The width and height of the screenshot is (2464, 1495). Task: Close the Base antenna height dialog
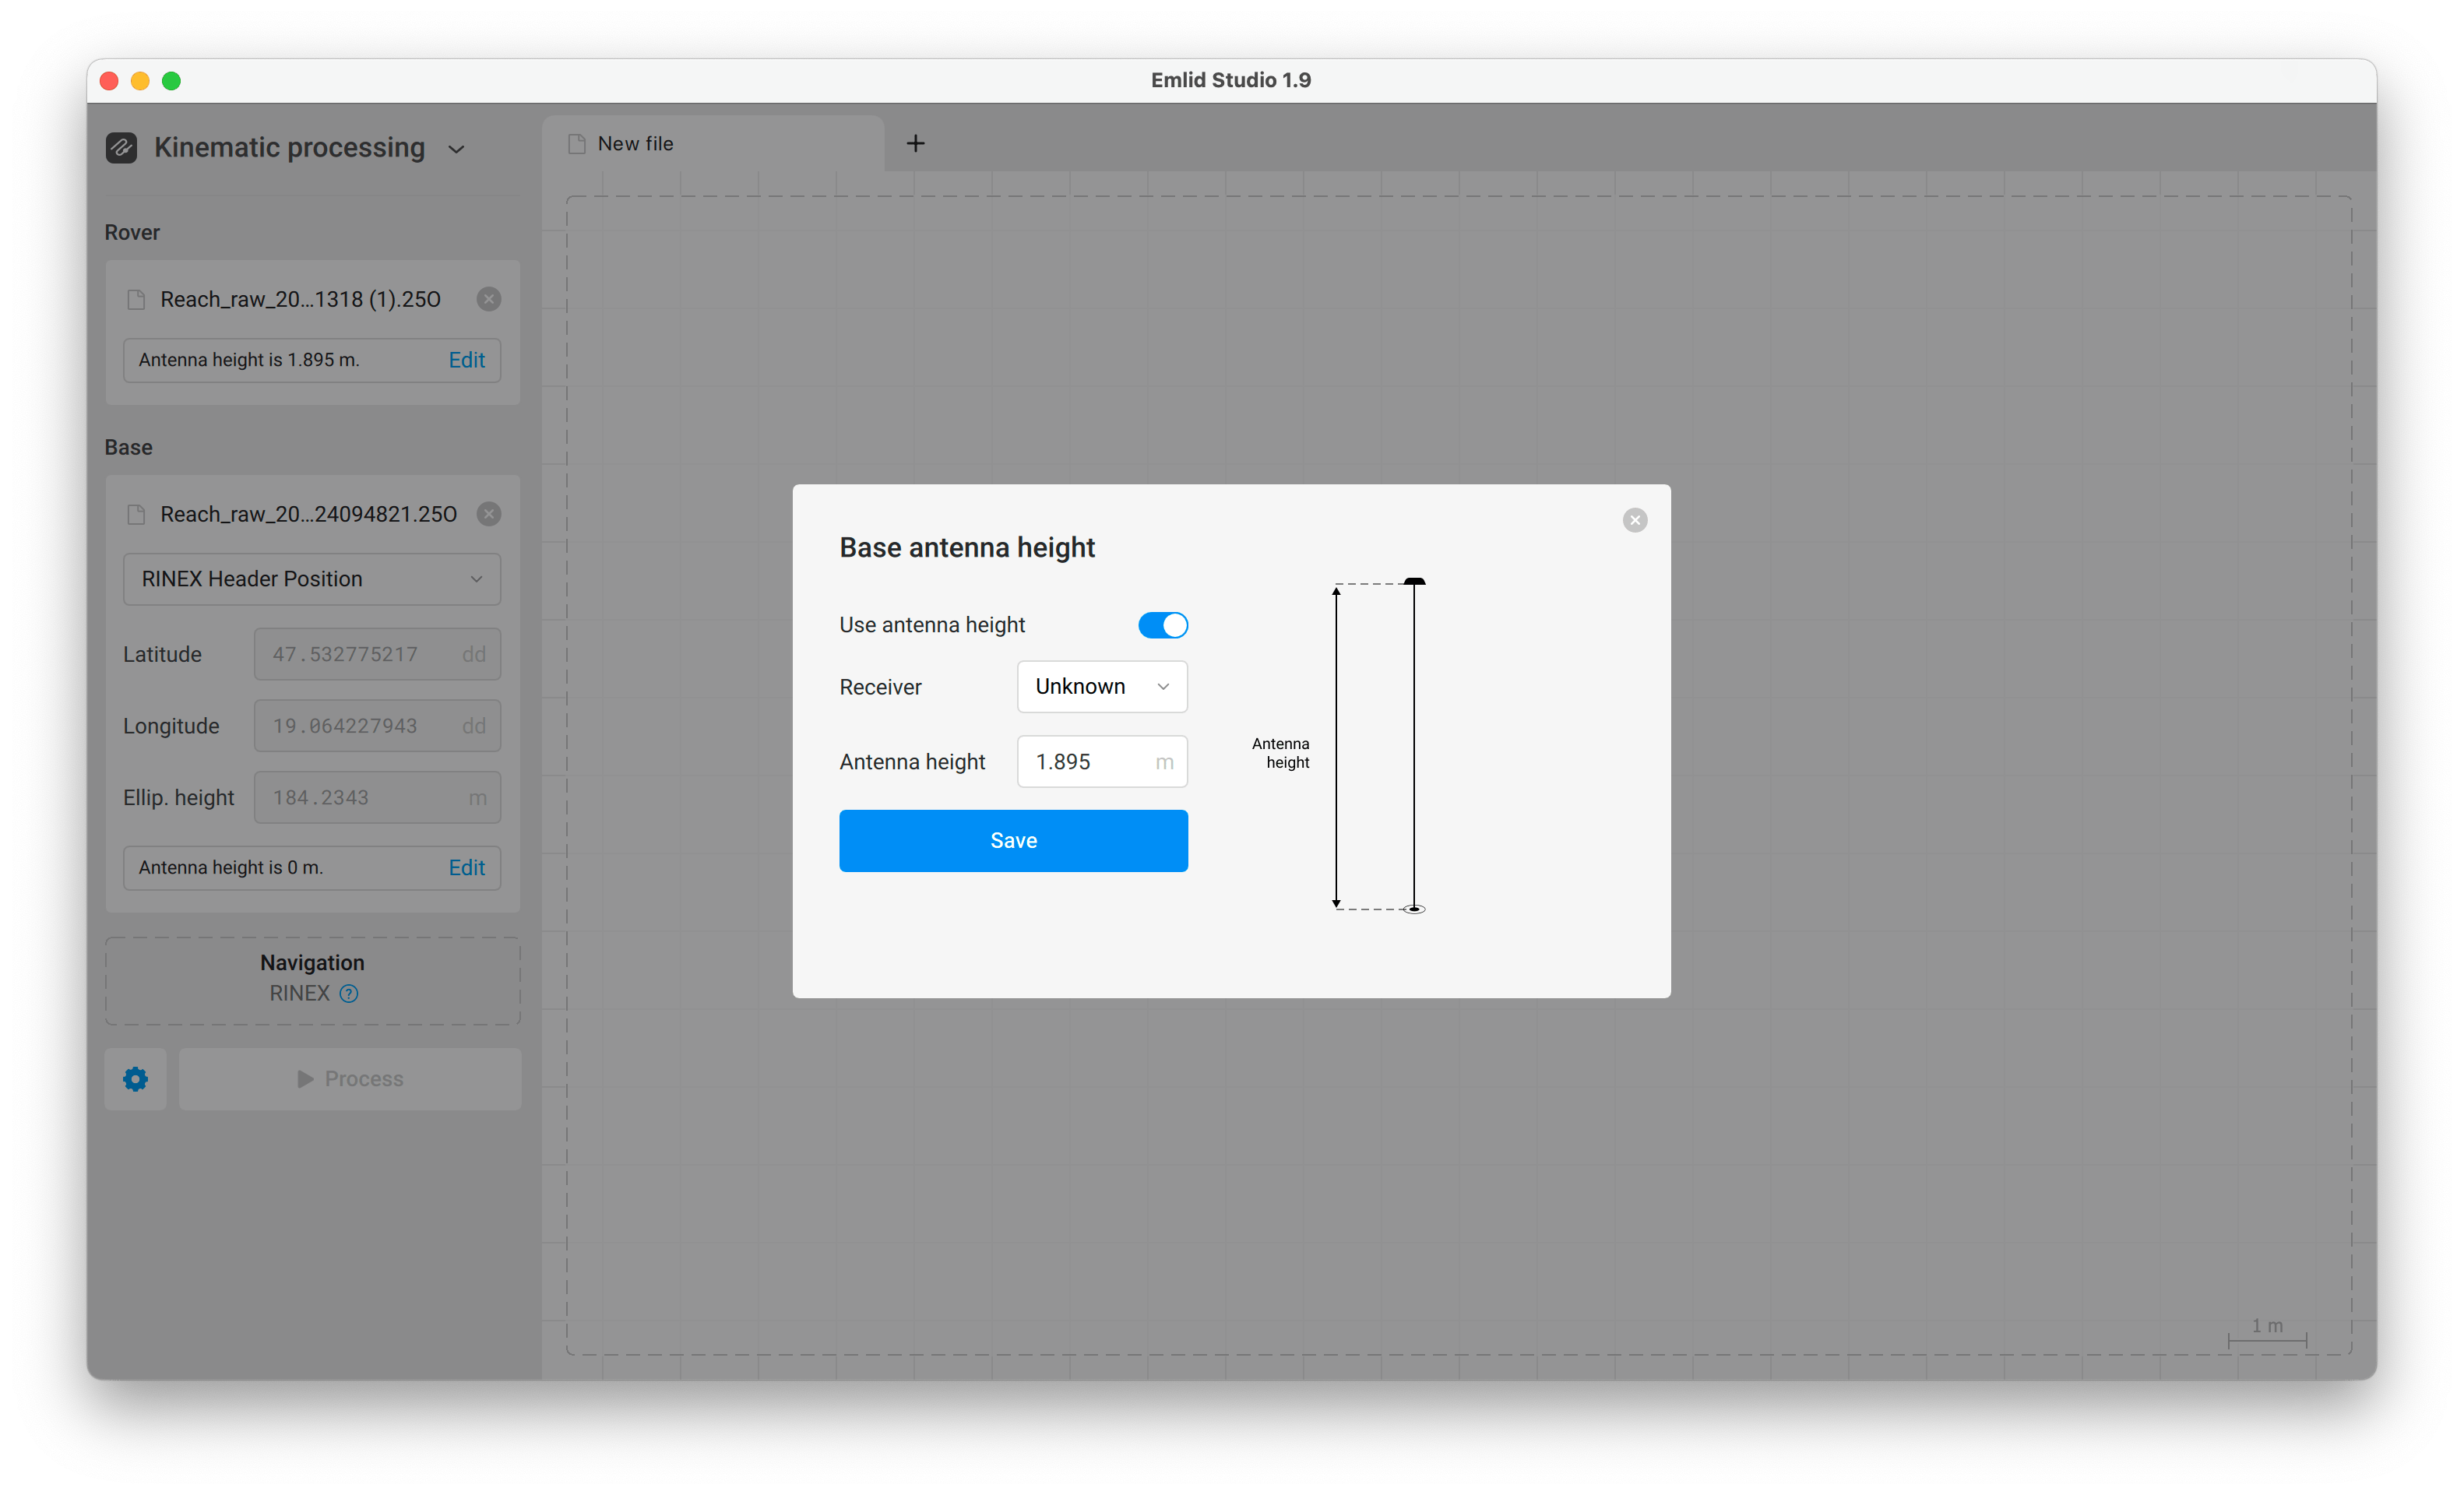pyautogui.click(x=1634, y=520)
